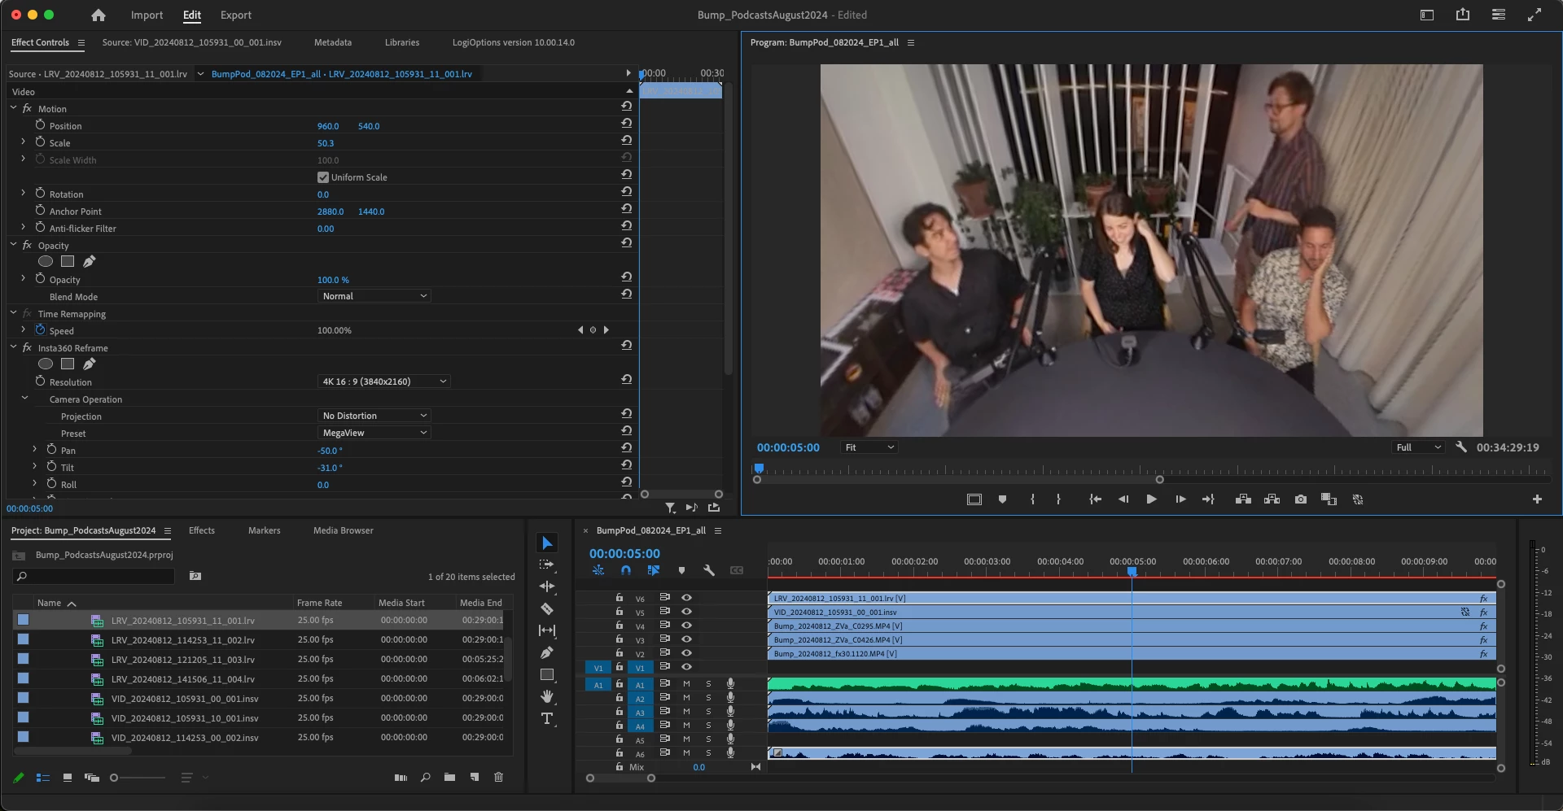Click the Lift button in Program Monitor
The height and width of the screenshot is (811, 1563).
[1243, 499]
